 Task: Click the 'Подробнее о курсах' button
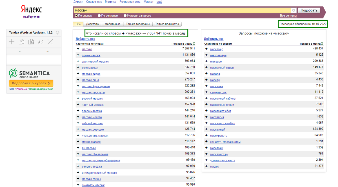pyautogui.click(x=31, y=83)
